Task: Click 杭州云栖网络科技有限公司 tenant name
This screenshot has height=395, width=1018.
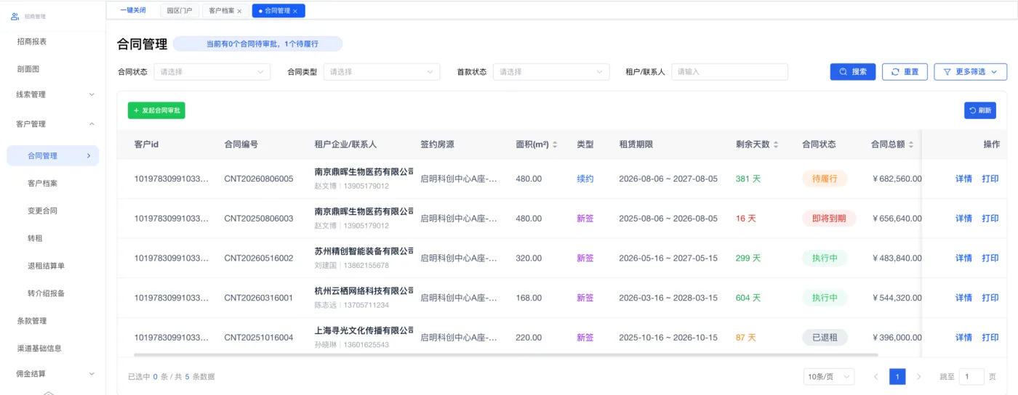Action: pyautogui.click(x=364, y=291)
